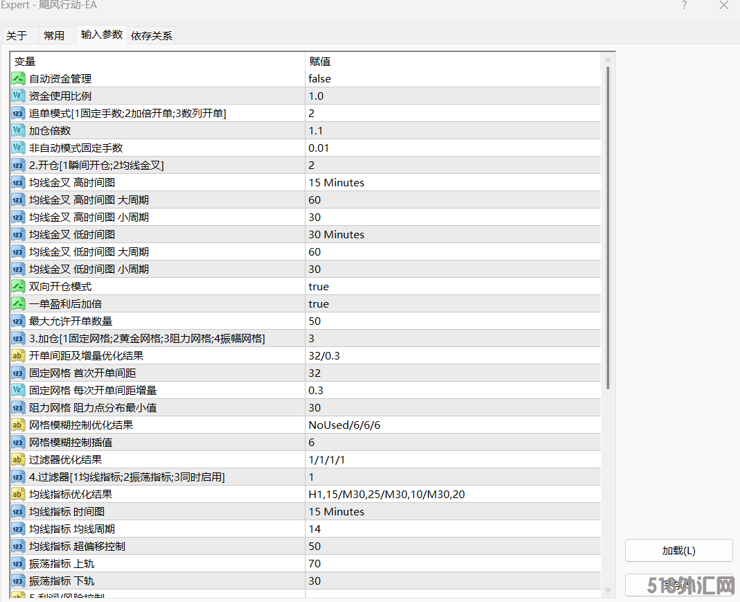The image size is (740, 602).
Task: Click the icon next to 均线指标优化结果
Action: pos(18,495)
